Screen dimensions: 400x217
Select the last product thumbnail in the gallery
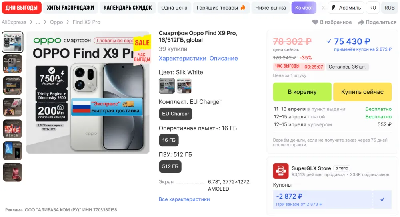click(12, 172)
